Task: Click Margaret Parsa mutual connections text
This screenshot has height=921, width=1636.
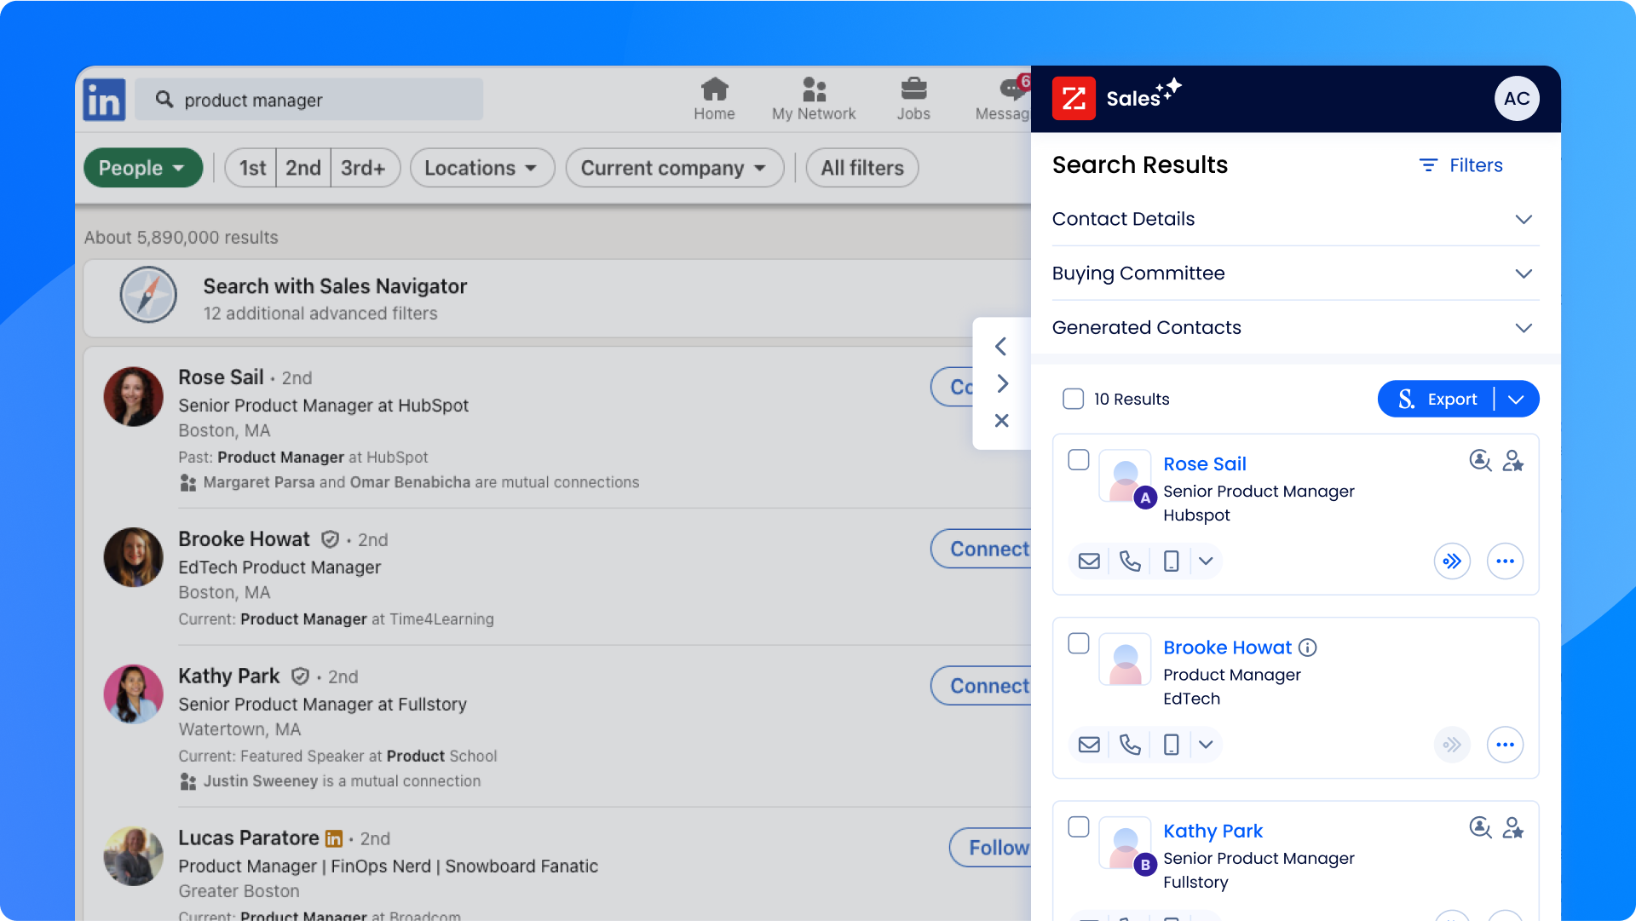Action: 421,482
